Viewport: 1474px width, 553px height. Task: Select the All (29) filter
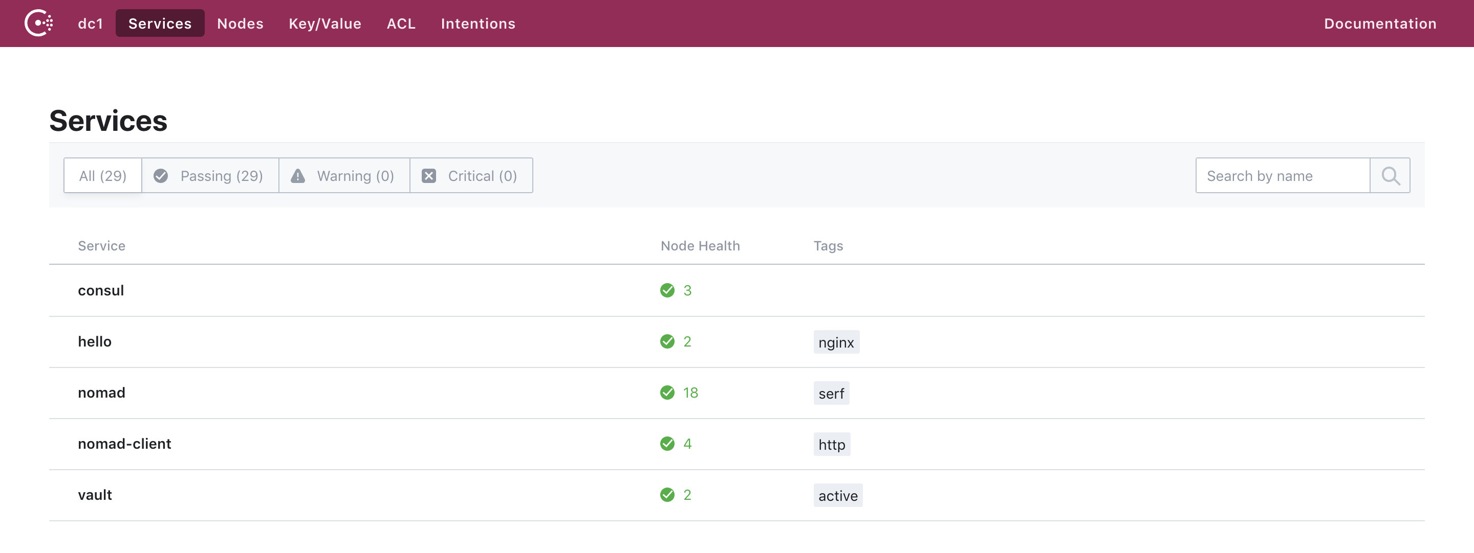click(x=103, y=176)
